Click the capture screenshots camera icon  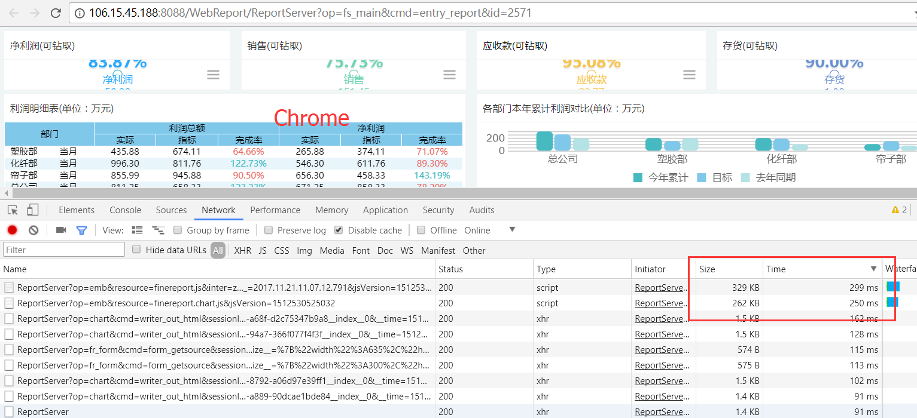coord(60,230)
